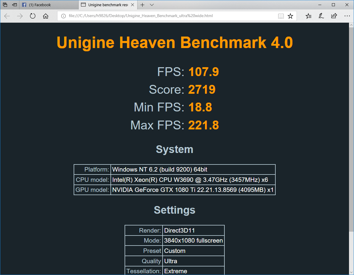Screen dimensions: 354x275
Task: Click the GeForce GTX 1080 Ti cell
Action: point(193,190)
